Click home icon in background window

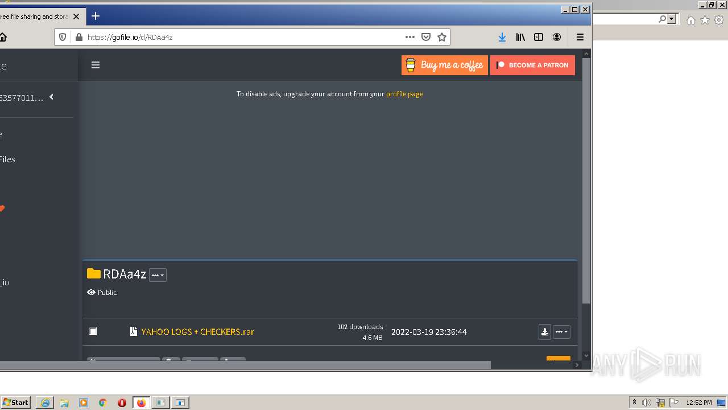[x=690, y=20]
